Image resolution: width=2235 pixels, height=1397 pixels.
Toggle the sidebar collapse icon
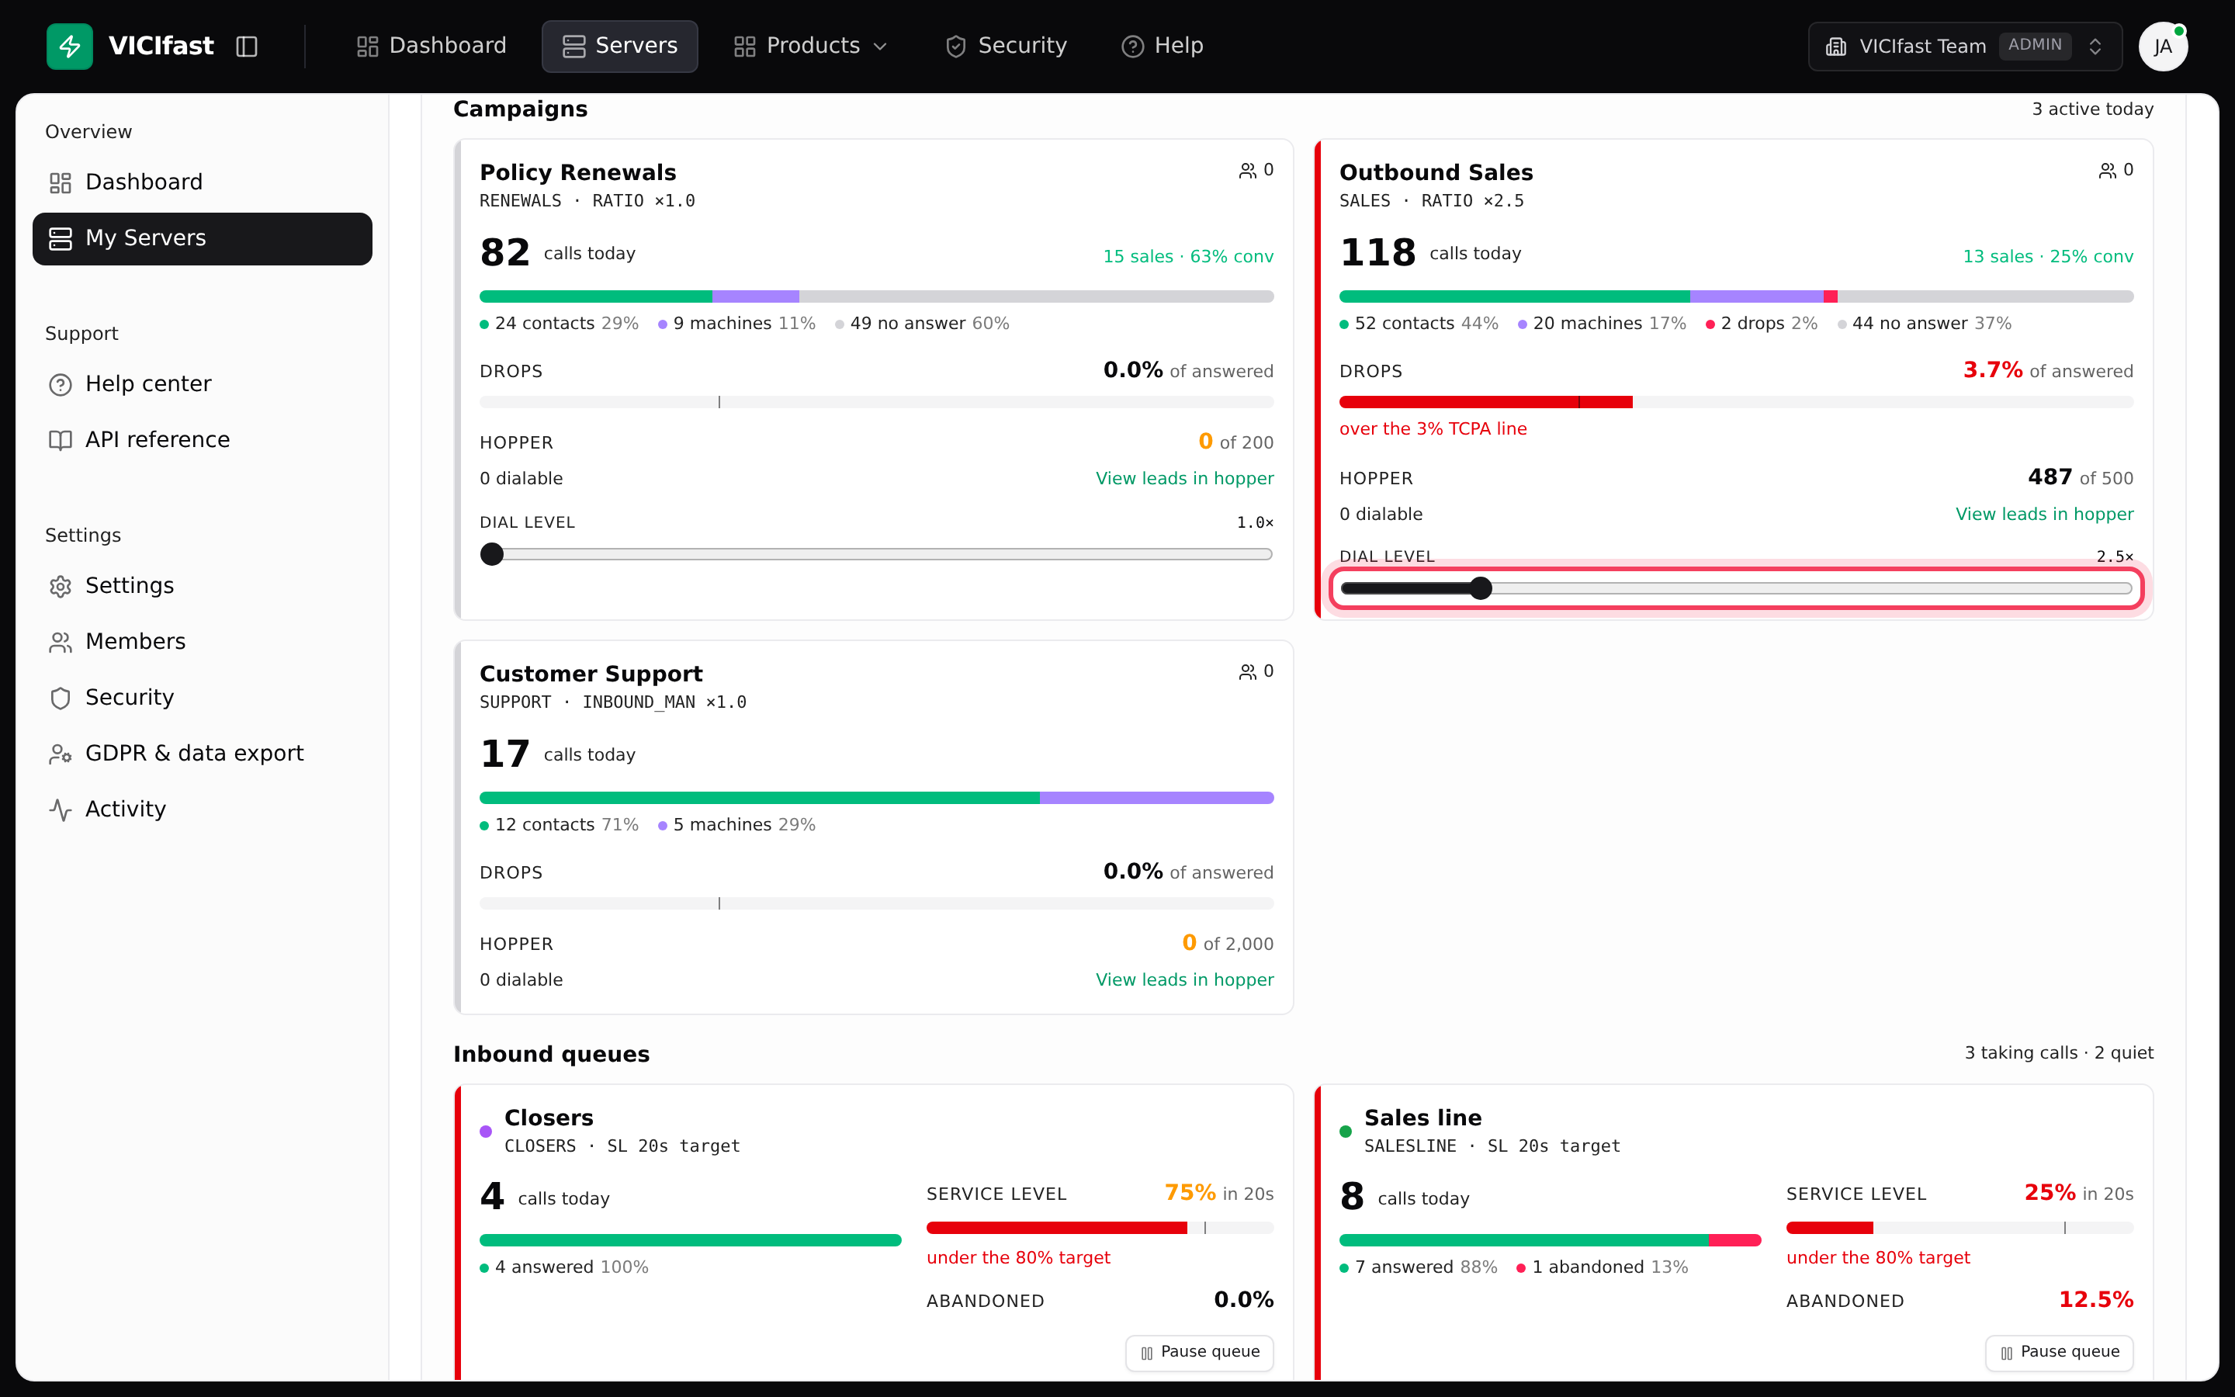(247, 47)
